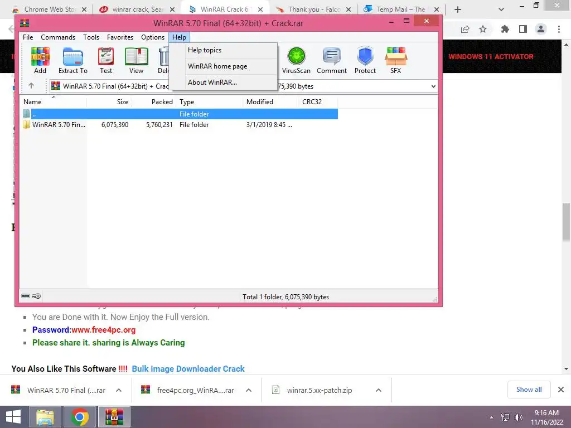Click the Test archive icon
Viewport: 571px width, 428px height.
point(106,60)
